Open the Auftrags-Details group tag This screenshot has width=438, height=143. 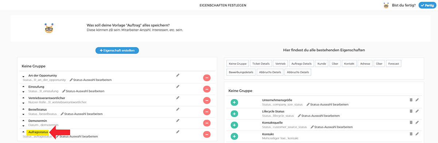[x=301, y=64]
